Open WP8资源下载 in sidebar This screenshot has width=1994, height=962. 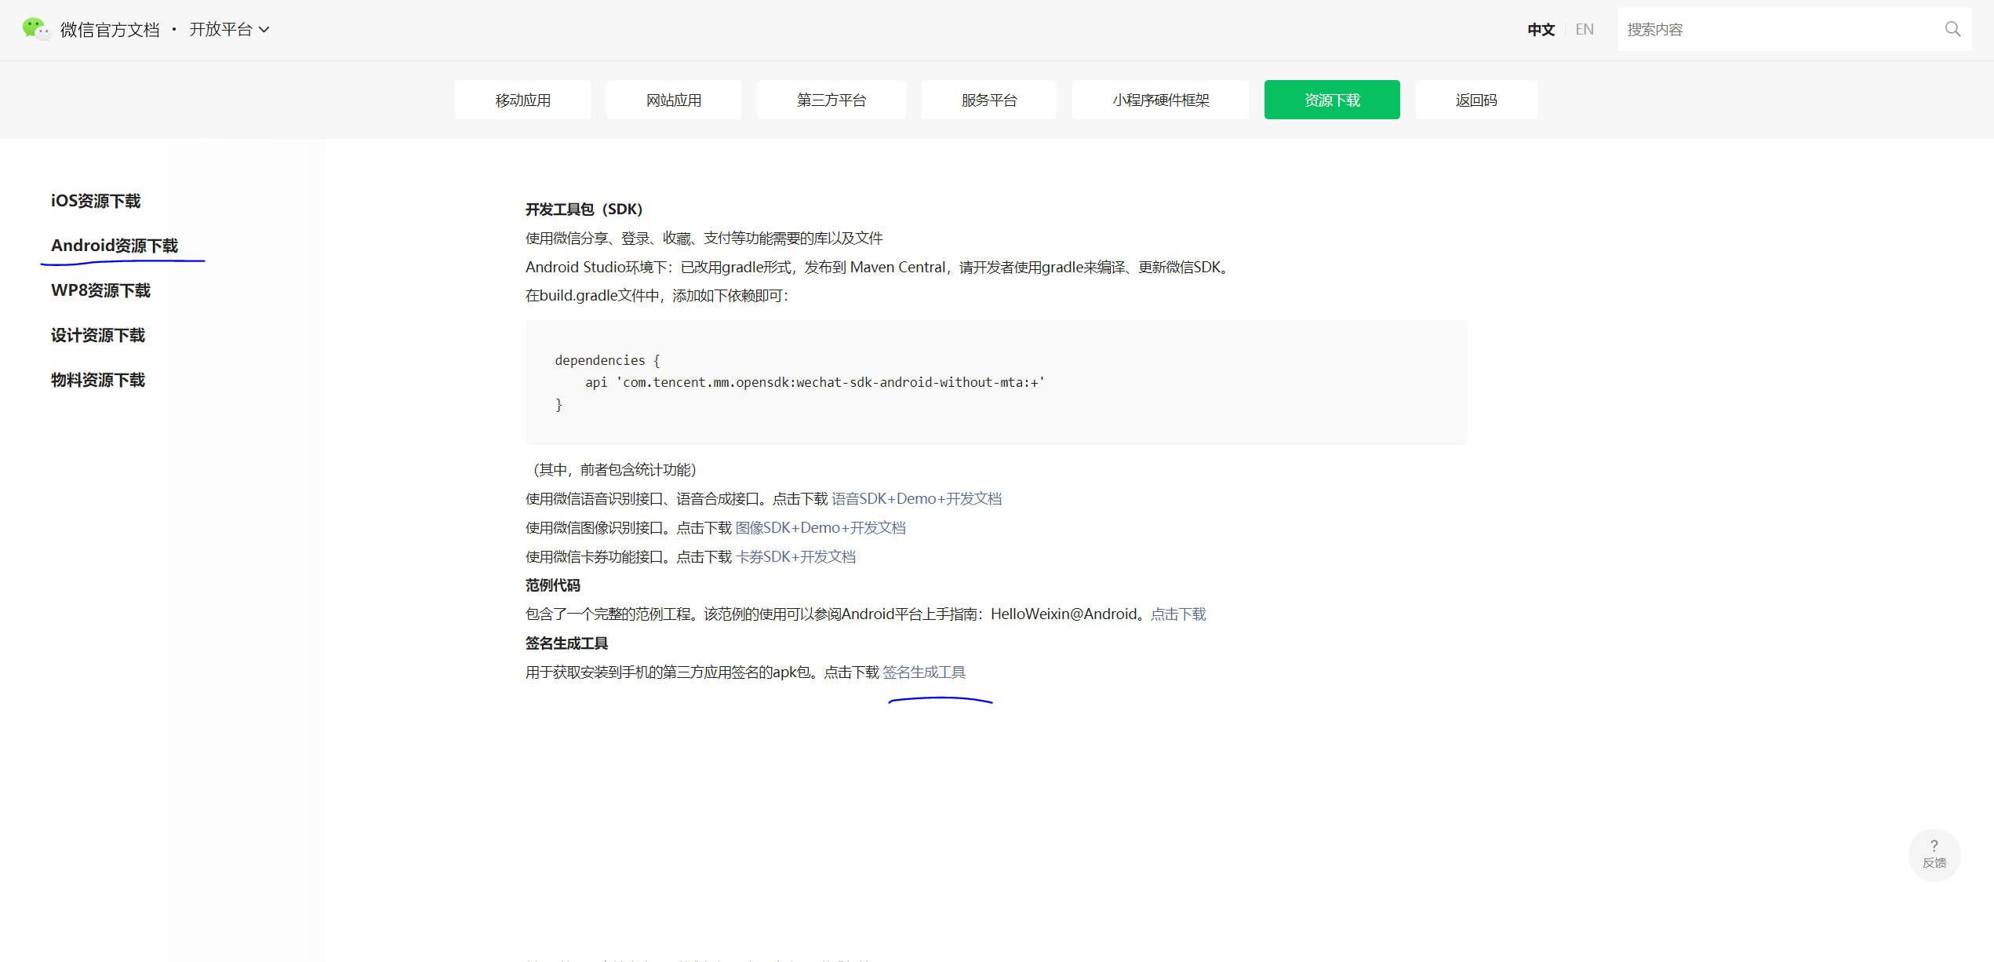pos(100,290)
